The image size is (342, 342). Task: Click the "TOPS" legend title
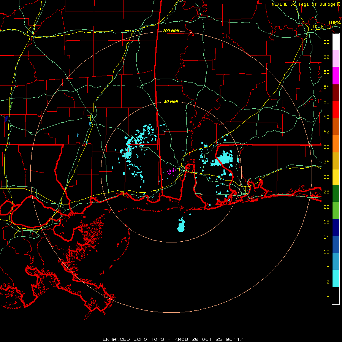click(334, 23)
